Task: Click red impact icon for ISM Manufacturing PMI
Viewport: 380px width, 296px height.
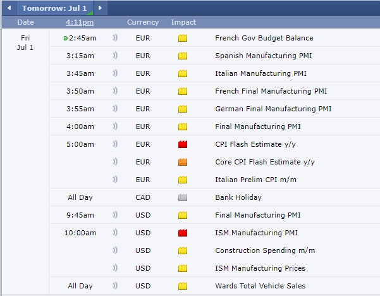Action: (x=183, y=233)
